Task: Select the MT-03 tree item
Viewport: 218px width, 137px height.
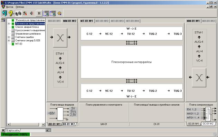Action: [19, 44]
